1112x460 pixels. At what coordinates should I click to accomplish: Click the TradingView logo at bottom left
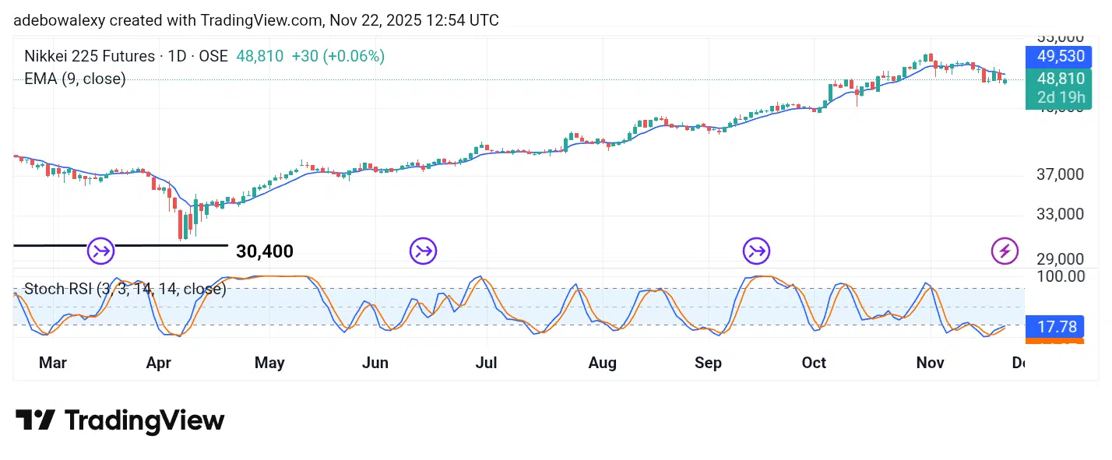120,421
